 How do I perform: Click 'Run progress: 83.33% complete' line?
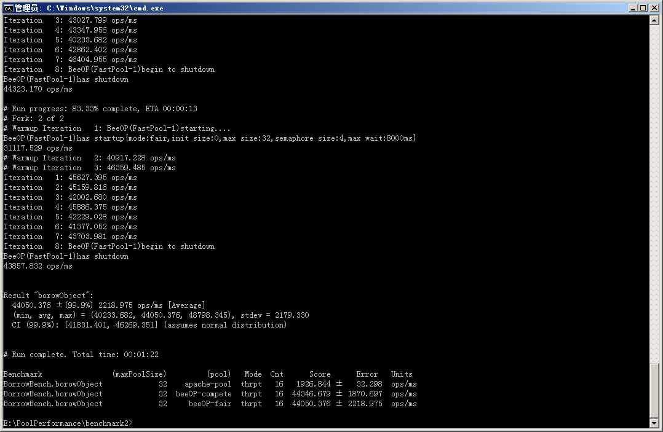(x=100, y=109)
